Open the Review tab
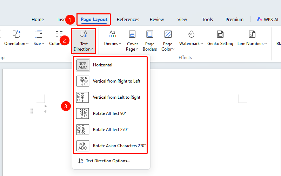This screenshot has height=176, width=281. [157, 20]
